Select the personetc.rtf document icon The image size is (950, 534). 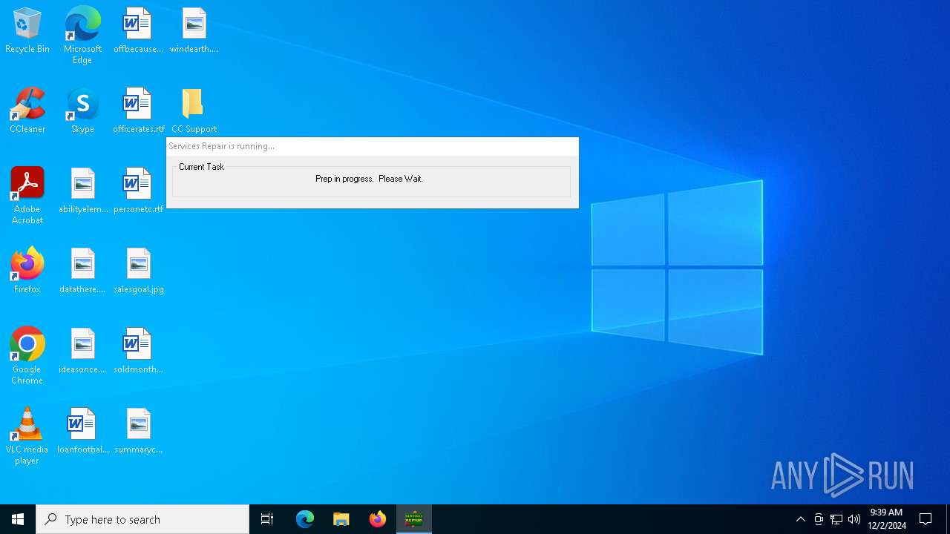tap(138, 191)
